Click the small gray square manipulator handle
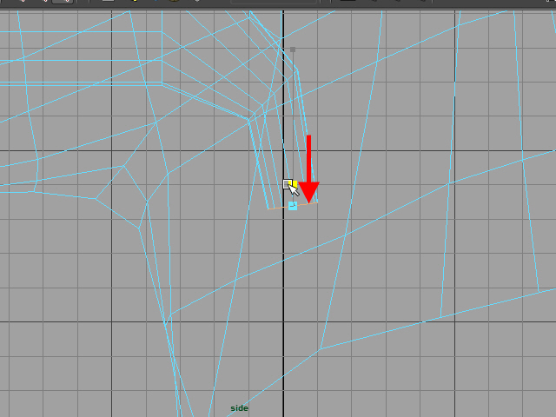 point(293,50)
